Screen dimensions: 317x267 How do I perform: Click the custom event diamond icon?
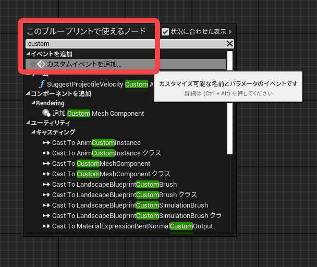pyautogui.click(x=41, y=64)
